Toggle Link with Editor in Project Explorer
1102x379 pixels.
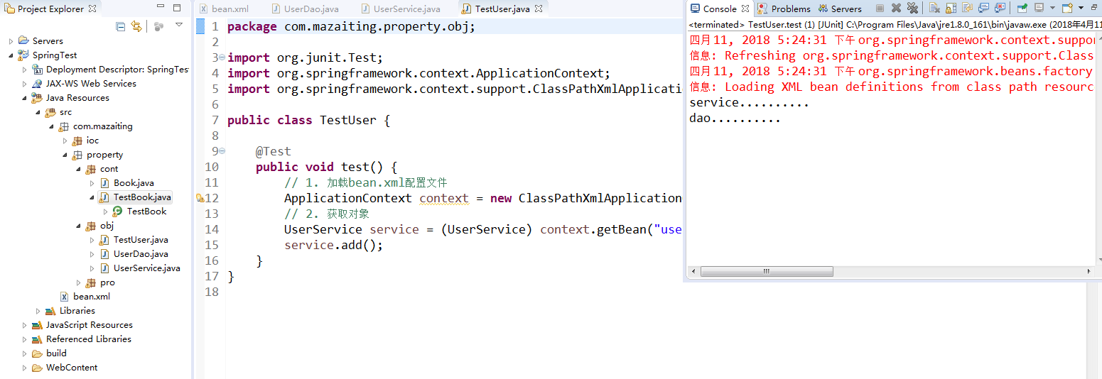point(136,26)
